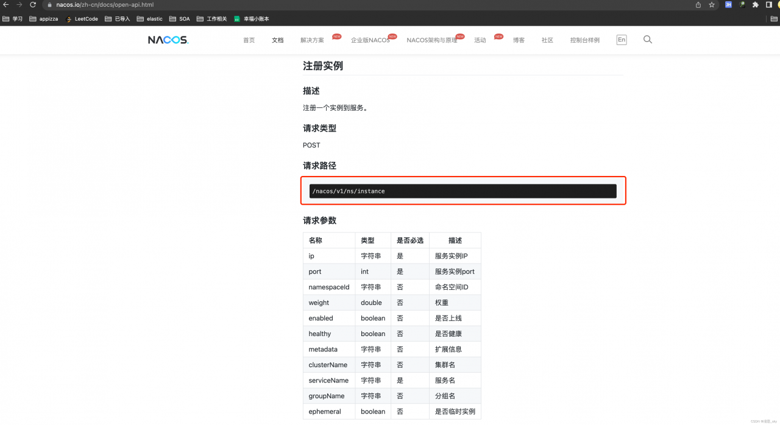The image size is (780, 425).
Task: Click the share page icon
Action: click(x=698, y=5)
